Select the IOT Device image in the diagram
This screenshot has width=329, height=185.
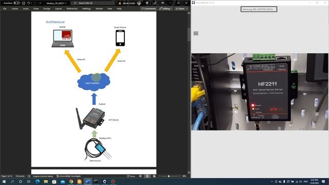pyautogui.click(x=90, y=119)
